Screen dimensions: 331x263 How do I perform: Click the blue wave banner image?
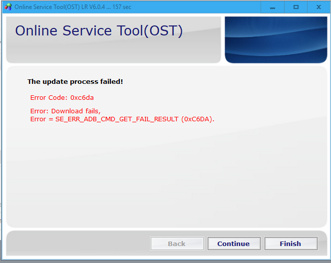pyautogui.click(x=275, y=39)
